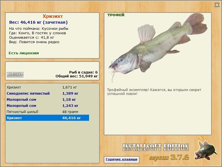This screenshot has height=167, width=222.
Task: Click the Трофейный экземпляр description text
Action: tap(154, 92)
